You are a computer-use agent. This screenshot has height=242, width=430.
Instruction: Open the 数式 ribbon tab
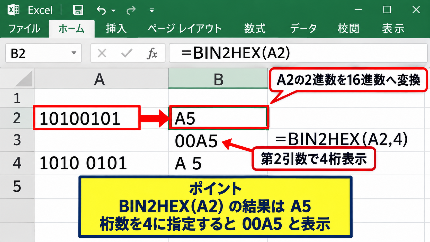255,29
